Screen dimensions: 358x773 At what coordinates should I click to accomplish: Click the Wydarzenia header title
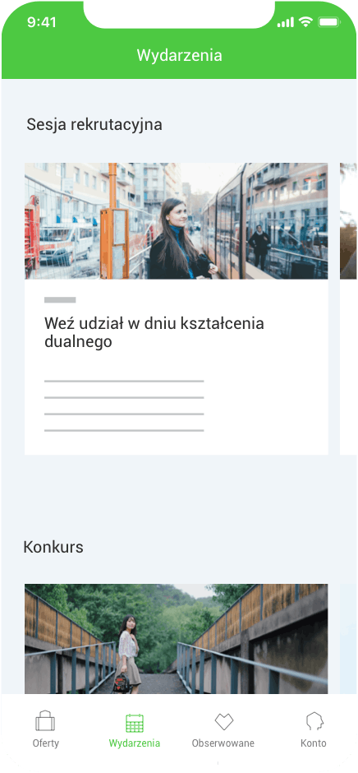[x=179, y=55]
